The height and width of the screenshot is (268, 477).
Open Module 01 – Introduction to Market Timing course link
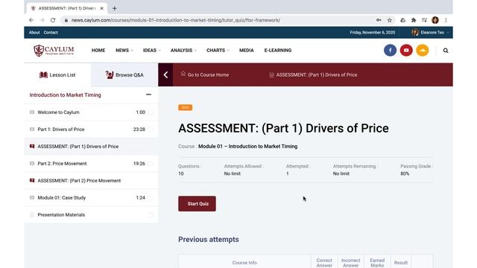tap(248, 146)
